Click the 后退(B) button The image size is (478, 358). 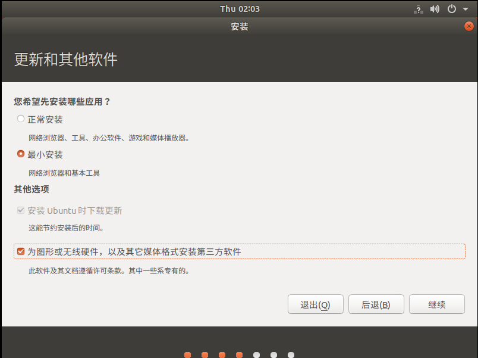376,304
